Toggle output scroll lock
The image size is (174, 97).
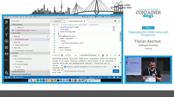click(x=107, y=55)
